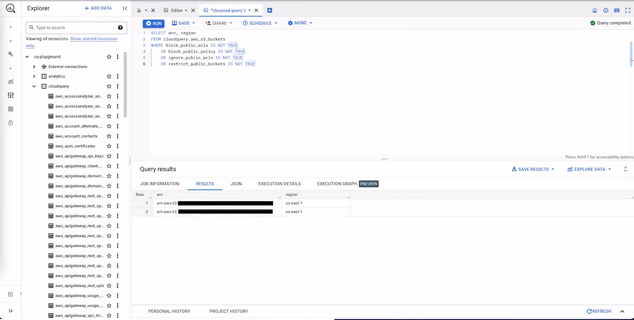Open the info icon at top right
634x320 pixels.
tap(605, 10)
